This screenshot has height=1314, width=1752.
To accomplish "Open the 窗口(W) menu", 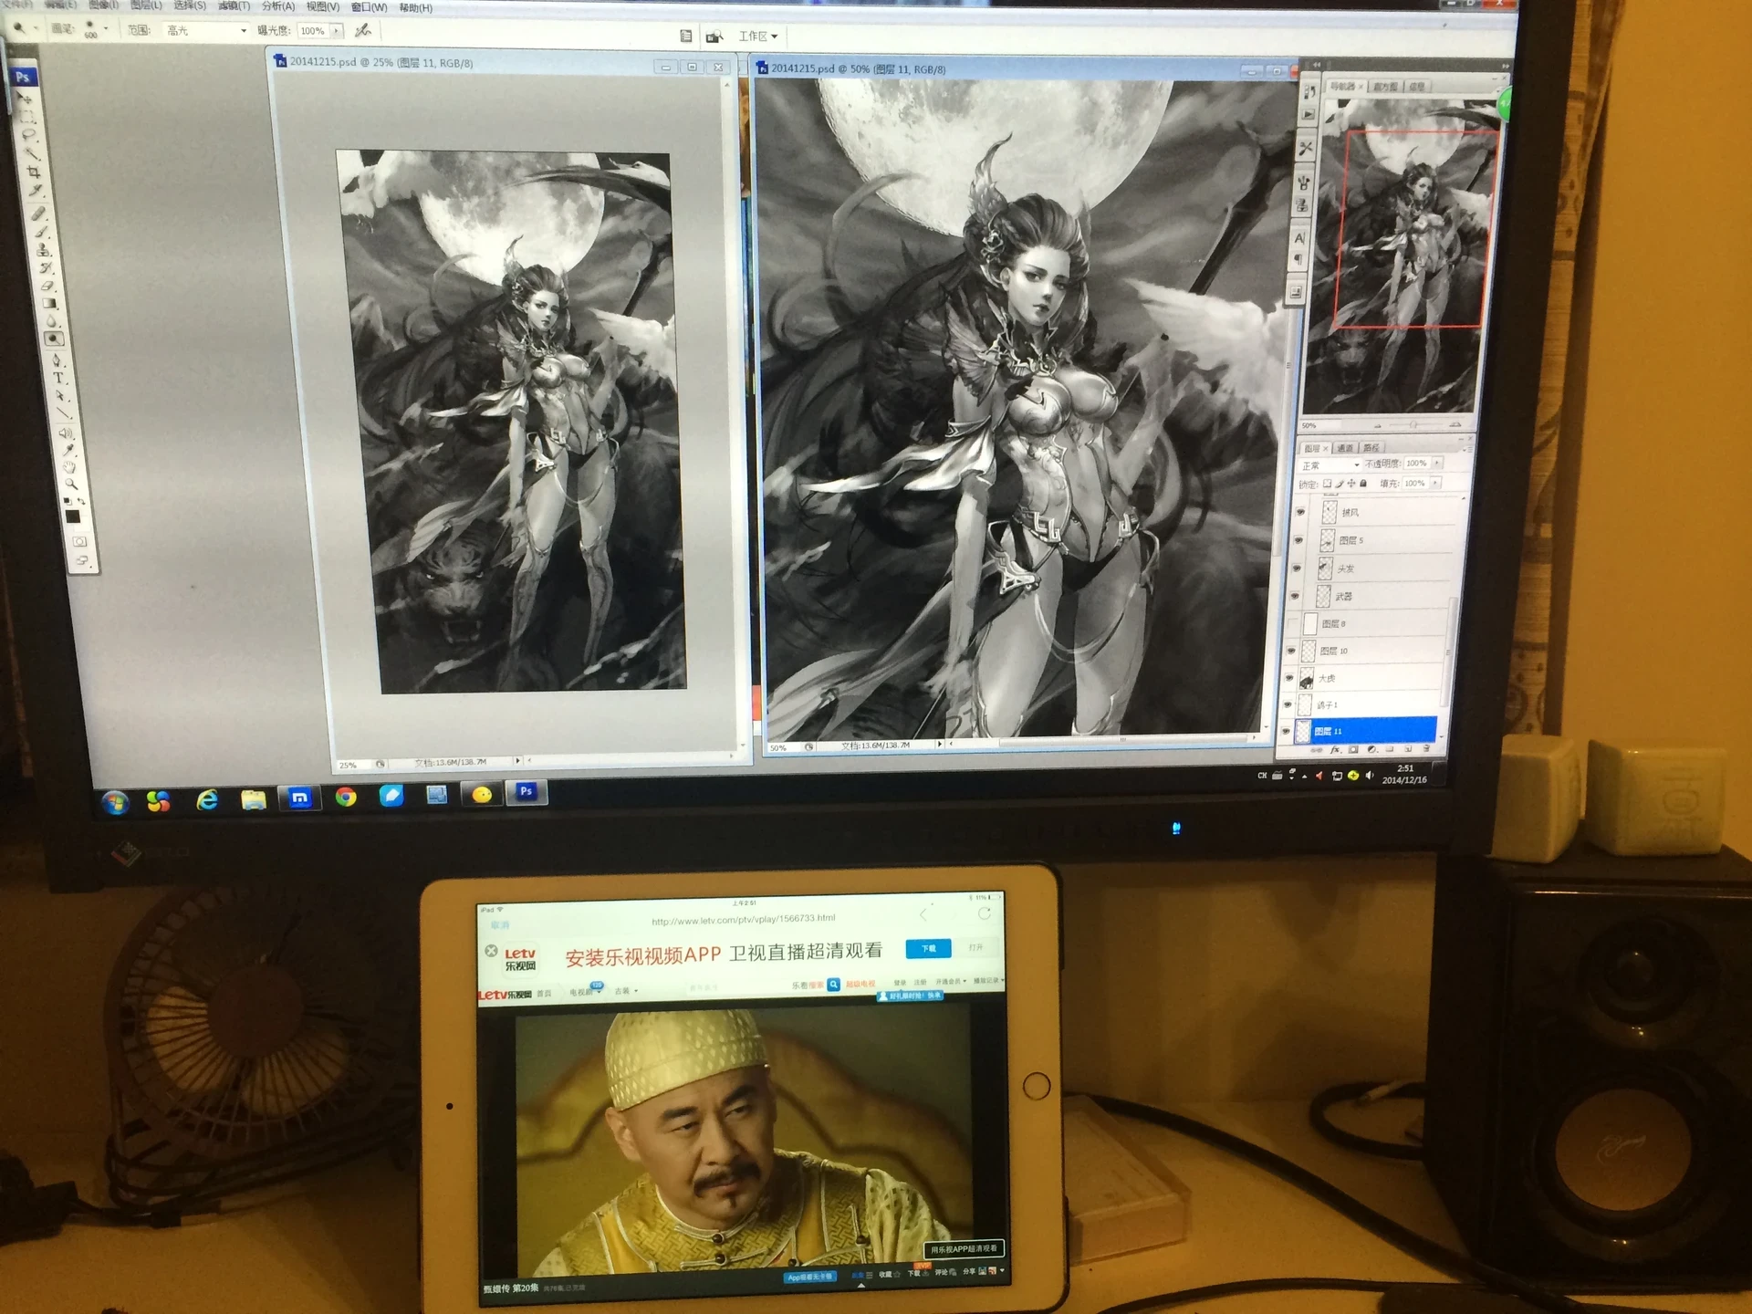I will [x=369, y=7].
